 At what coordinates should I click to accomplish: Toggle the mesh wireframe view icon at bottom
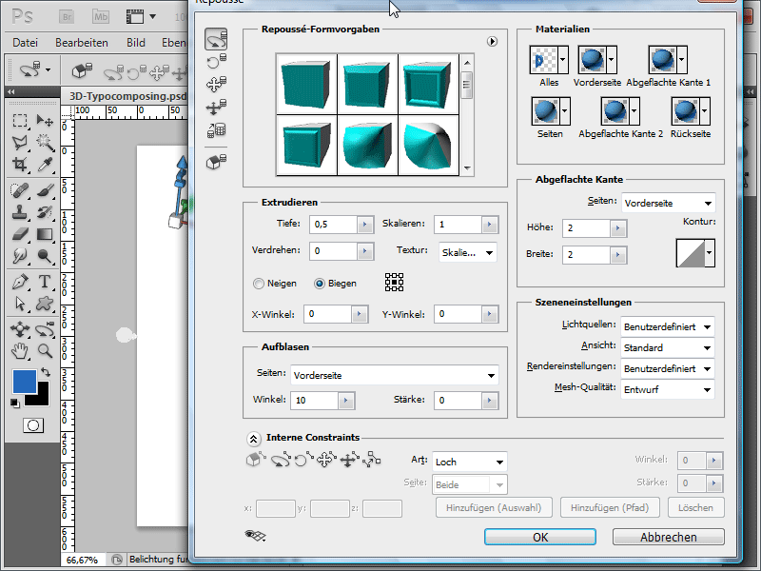pos(255,536)
